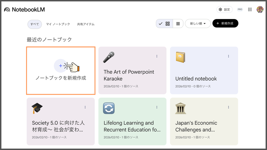The height and width of the screenshot is (150, 267).
Task: Open Japan's Economic Challenges notebook title
Action: click(x=196, y=126)
